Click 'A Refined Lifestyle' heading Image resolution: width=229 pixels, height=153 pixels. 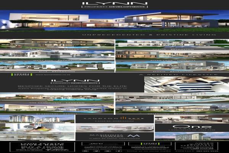click(178, 75)
